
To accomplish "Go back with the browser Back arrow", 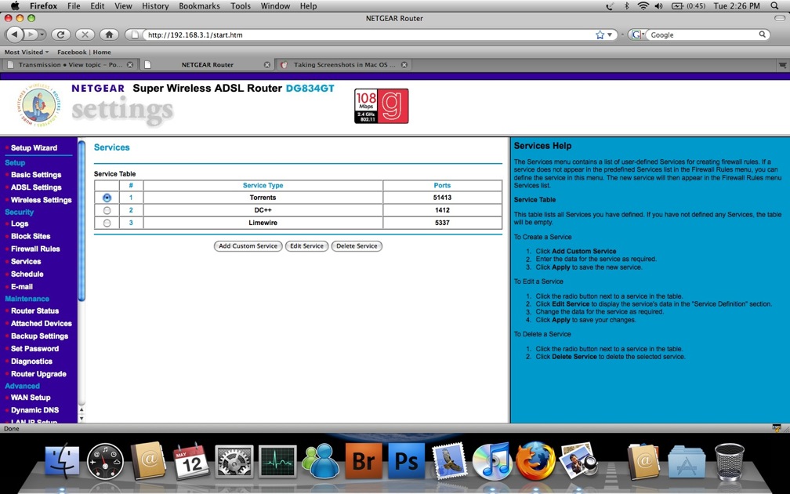I will click(15, 35).
